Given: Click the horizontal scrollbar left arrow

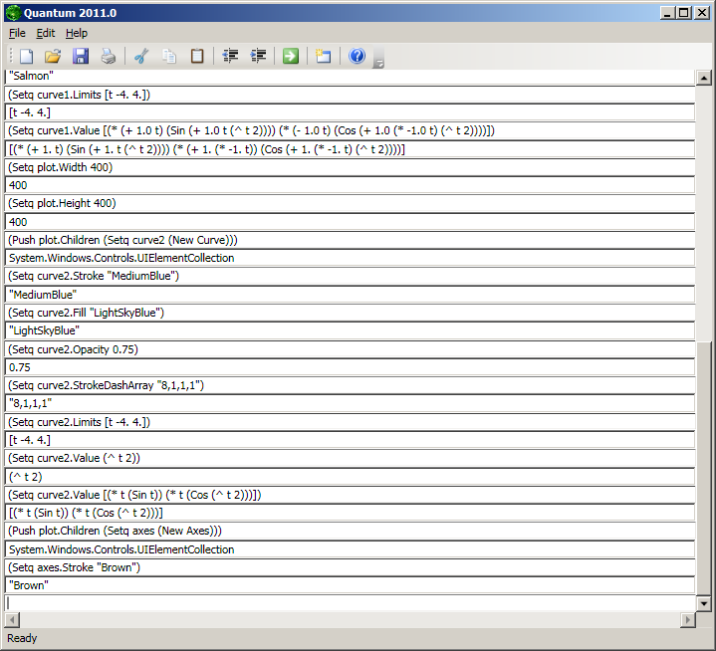Looking at the screenshot, I should tap(12, 620).
